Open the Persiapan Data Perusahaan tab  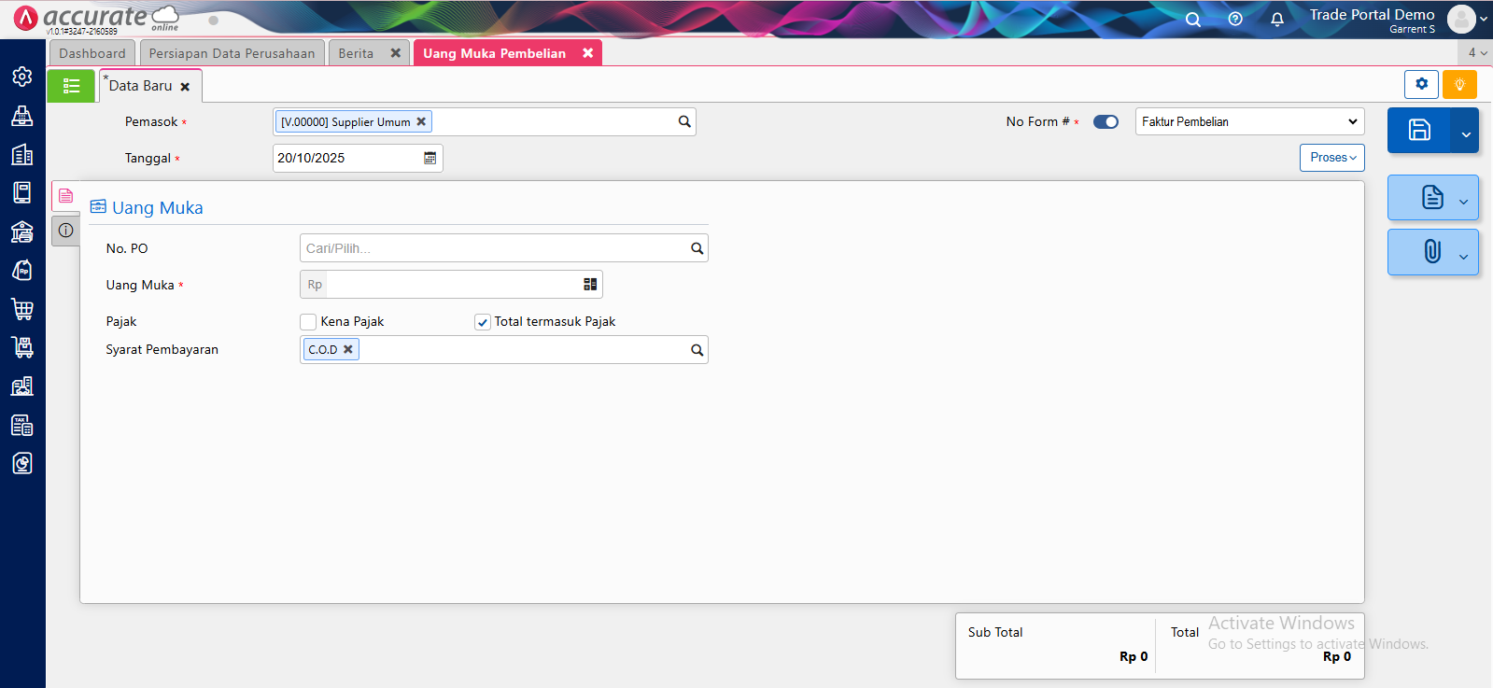point(232,53)
